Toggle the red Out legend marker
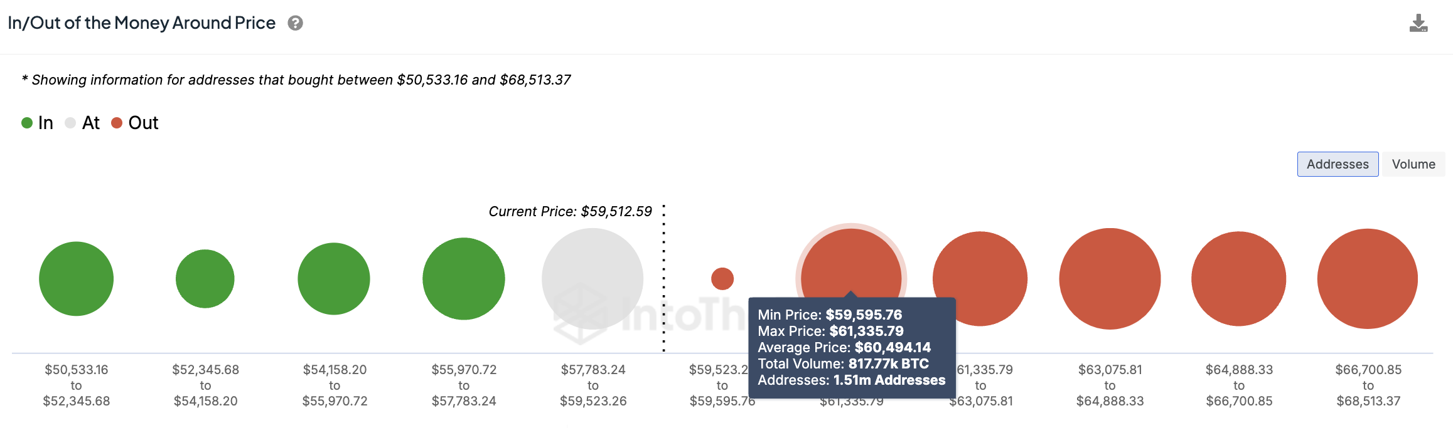 (117, 123)
